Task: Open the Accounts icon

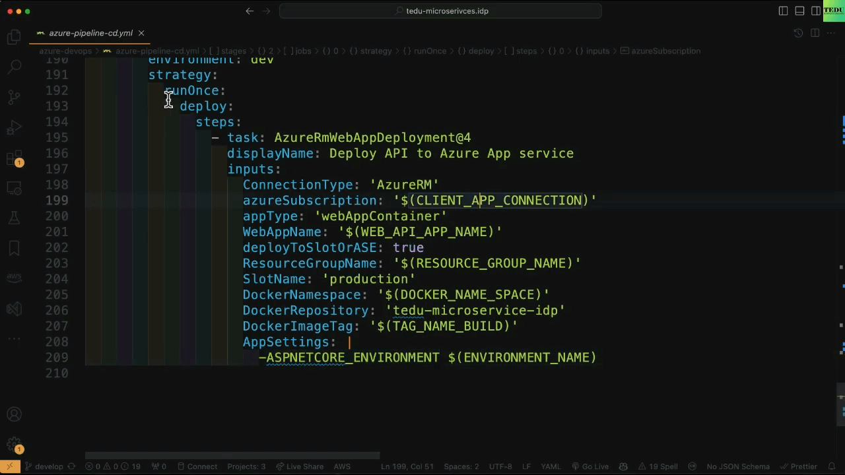Action: (x=14, y=414)
